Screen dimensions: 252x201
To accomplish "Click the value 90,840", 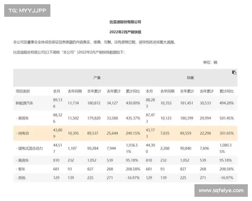I will click(186, 148).
